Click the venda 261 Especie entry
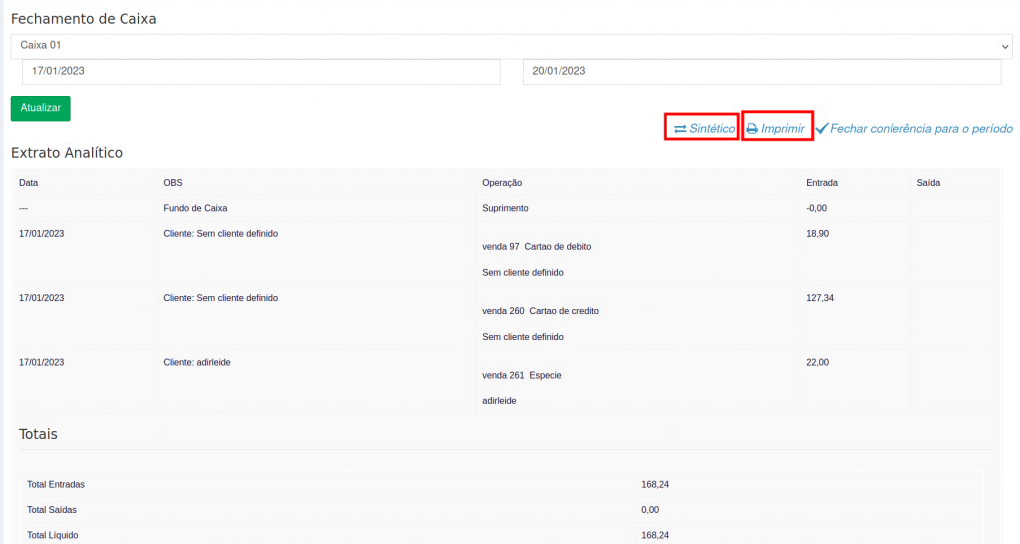The height and width of the screenshot is (544, 1020). pyautogui.click(x=522, y=375)
